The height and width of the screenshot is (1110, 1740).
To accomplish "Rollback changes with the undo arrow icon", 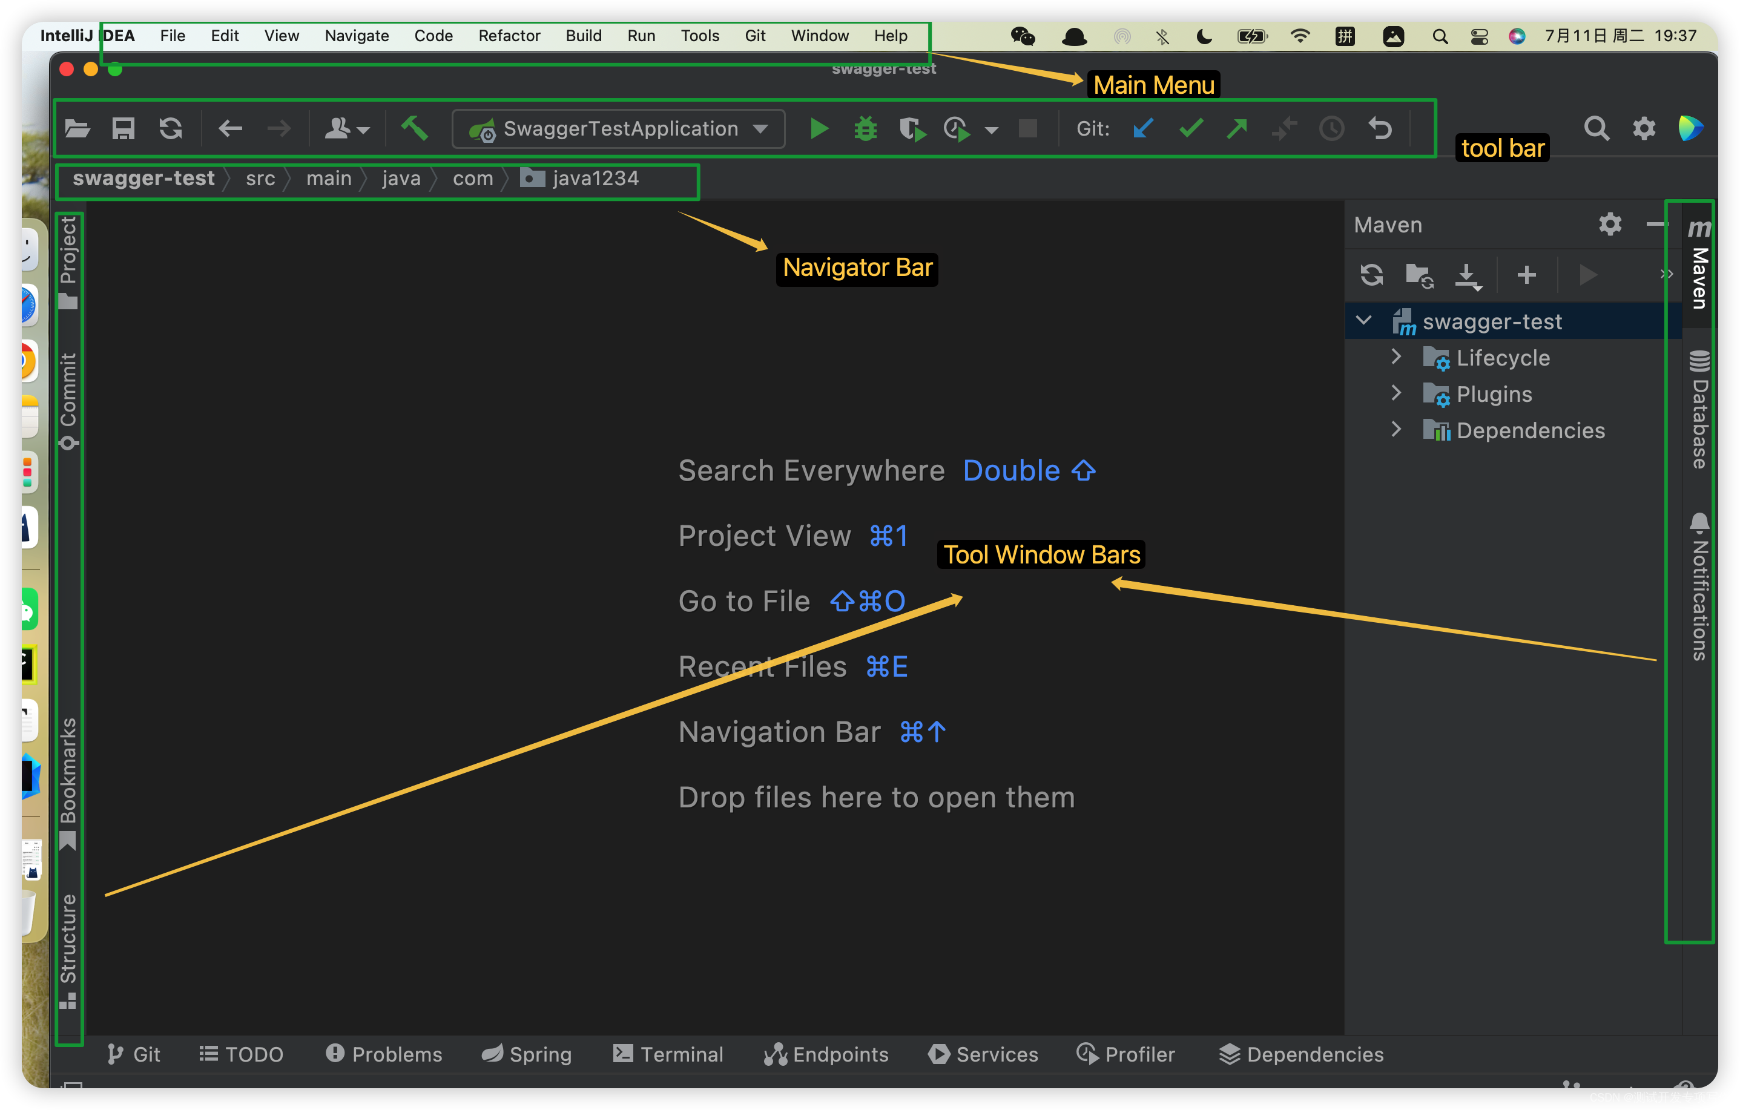I will tap(1379, 128).
